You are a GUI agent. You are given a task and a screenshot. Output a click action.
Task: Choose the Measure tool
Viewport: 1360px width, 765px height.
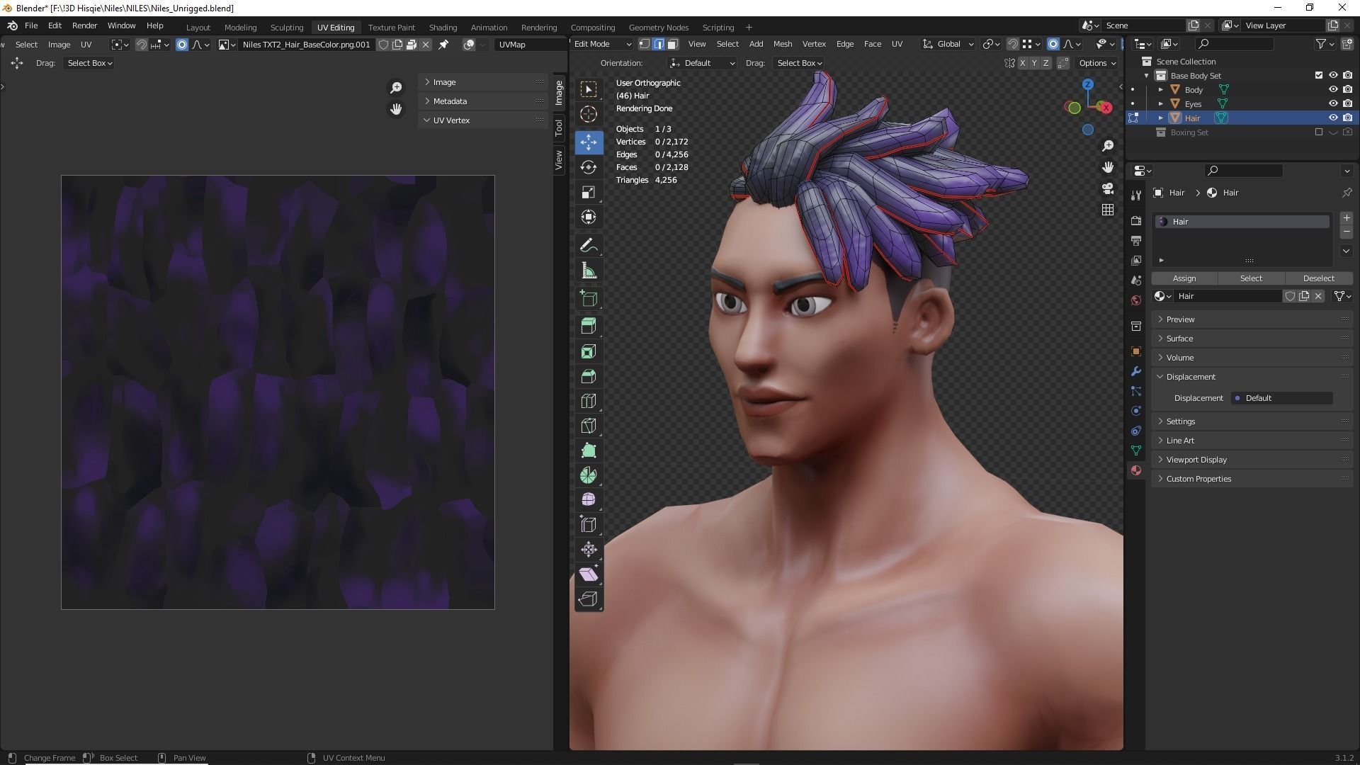tap(588, 271)
